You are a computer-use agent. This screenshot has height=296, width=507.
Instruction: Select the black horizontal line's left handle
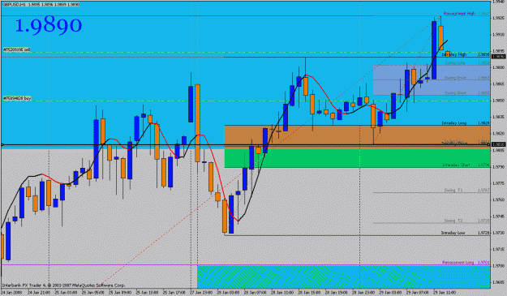pyautogui.click(x=2, y=145)
